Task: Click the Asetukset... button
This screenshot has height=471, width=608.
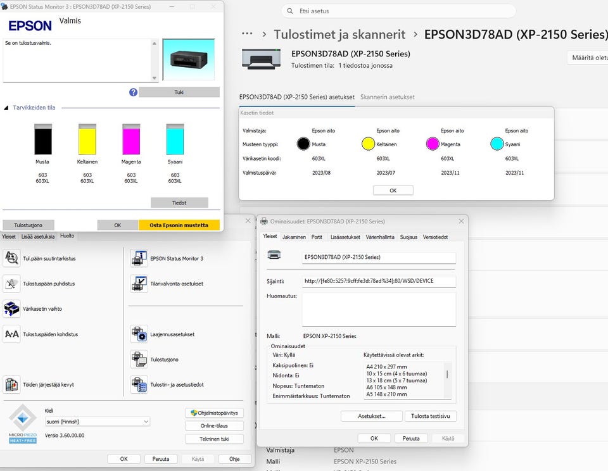Action: (372, 416)
